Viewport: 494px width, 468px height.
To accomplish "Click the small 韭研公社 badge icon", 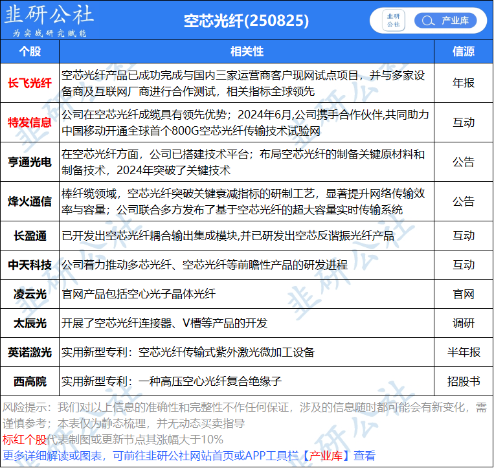I will click(393, 20).
